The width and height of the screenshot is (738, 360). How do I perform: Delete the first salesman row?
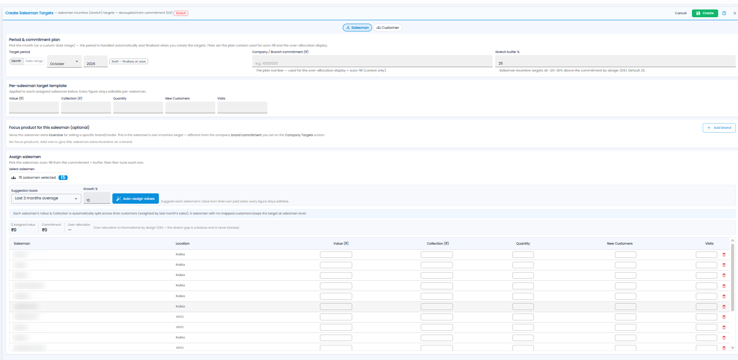point(724,255)
